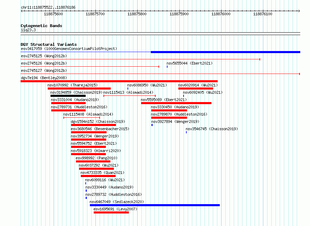Screen dimensions: 310x226
Task: Open dgv1594n152 (Chaisson2019) variant
Action: (x=98, y=122)
